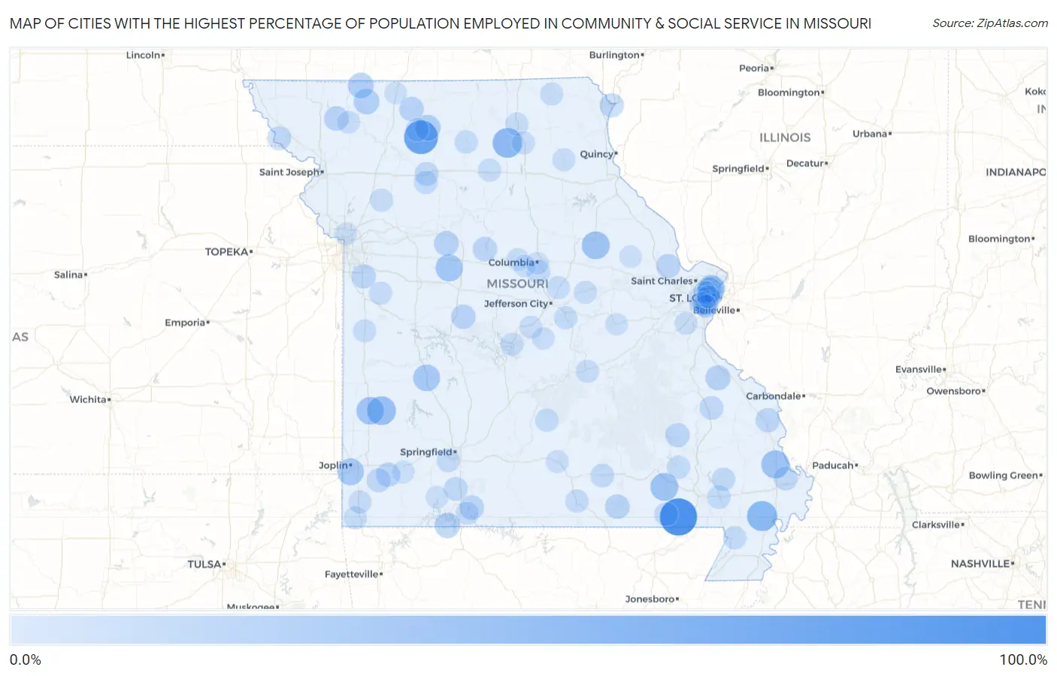Image resolution: width=1057 pixels, height=676 pixels.
Task: Select the St. Louis bubble cluster
Action: point(708,294)
